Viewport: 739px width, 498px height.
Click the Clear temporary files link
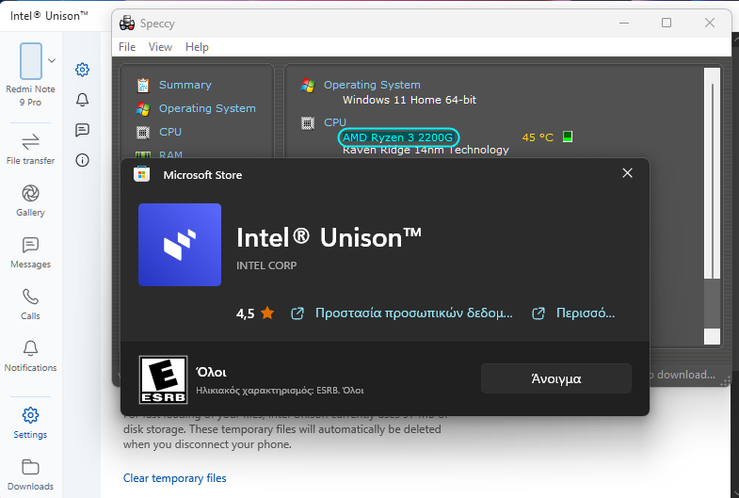174,478
